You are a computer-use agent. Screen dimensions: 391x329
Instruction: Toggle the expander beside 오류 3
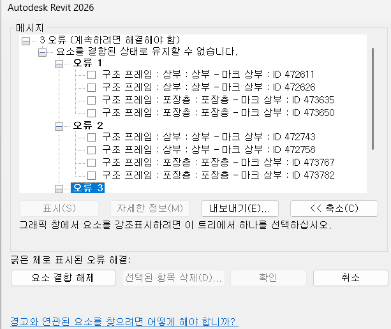click(x=59, y=188)
